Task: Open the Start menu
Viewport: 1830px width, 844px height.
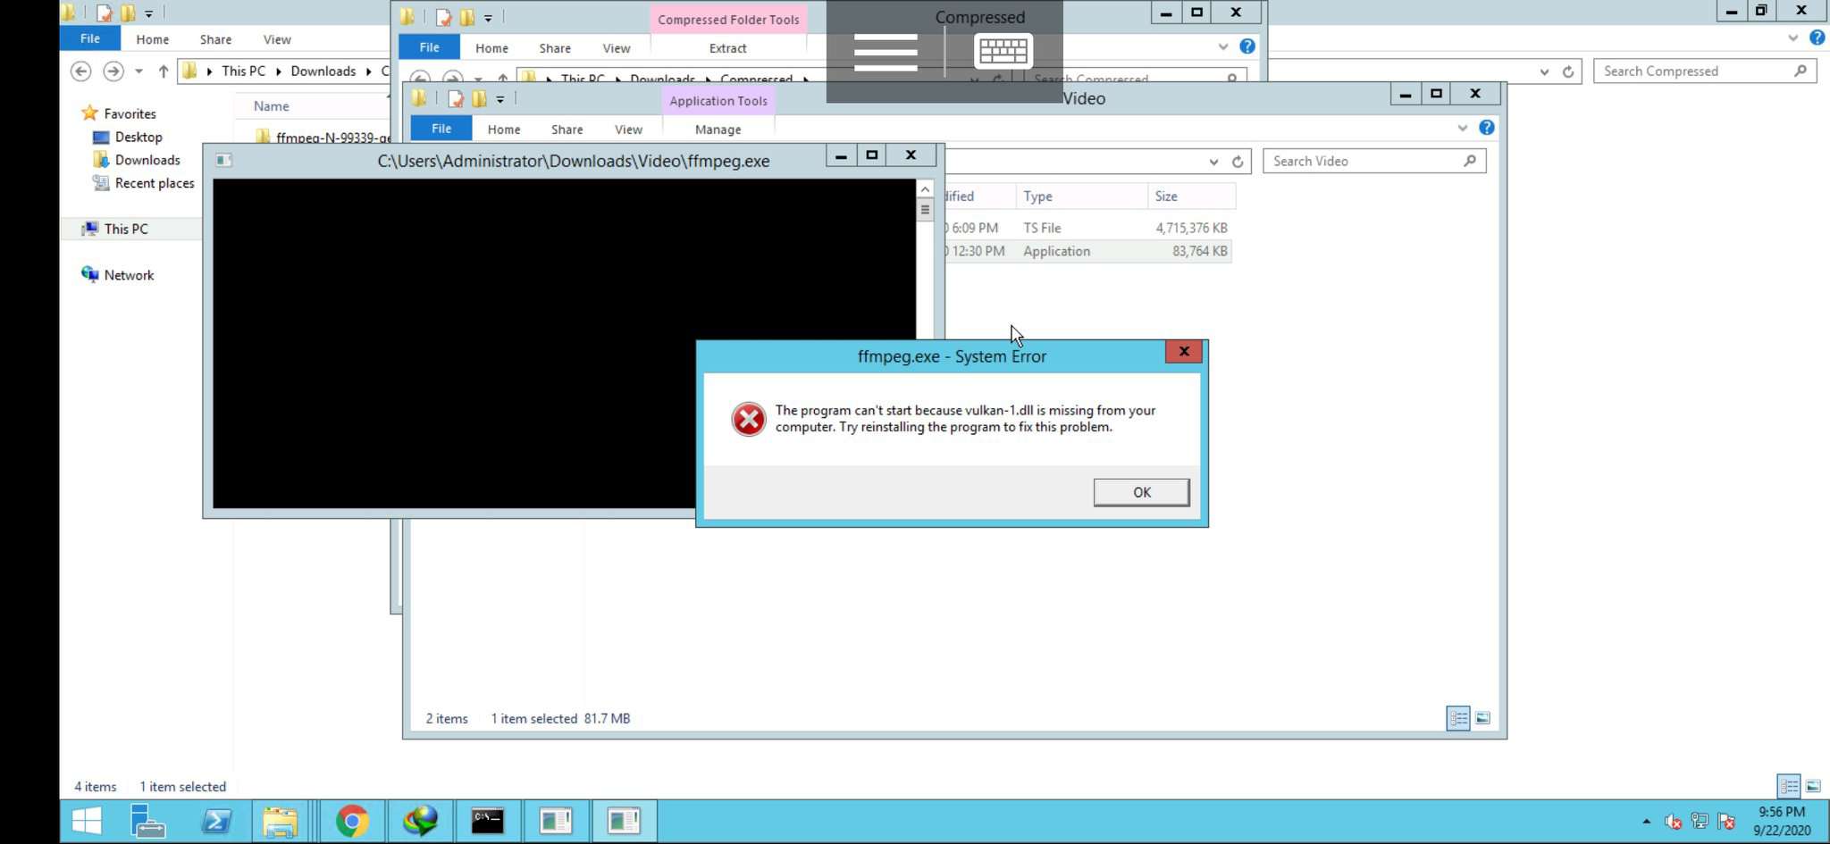Action: [x=87, y=821]
